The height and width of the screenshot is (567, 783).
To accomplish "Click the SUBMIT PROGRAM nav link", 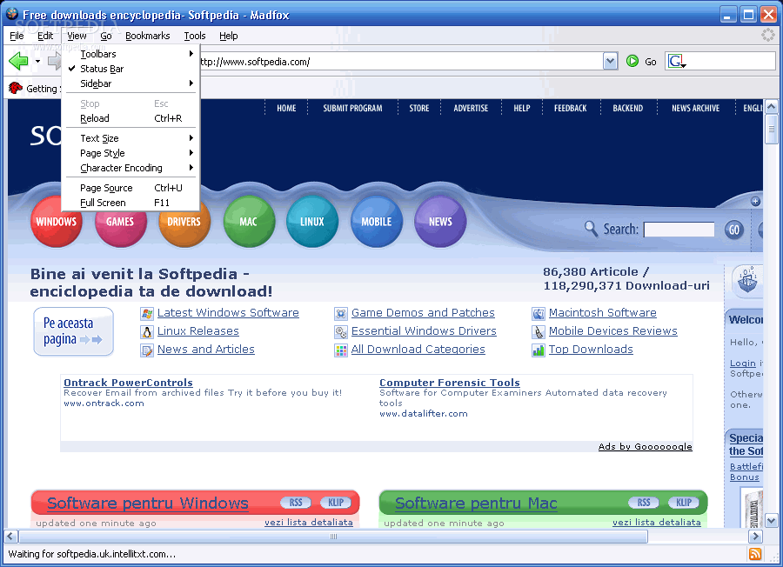I will point(352,108).
